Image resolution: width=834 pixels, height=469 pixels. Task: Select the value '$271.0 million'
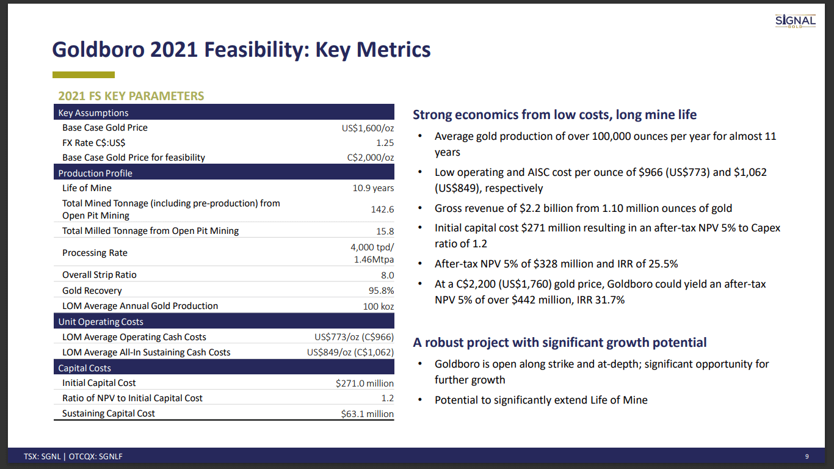[x=365, y=384]
